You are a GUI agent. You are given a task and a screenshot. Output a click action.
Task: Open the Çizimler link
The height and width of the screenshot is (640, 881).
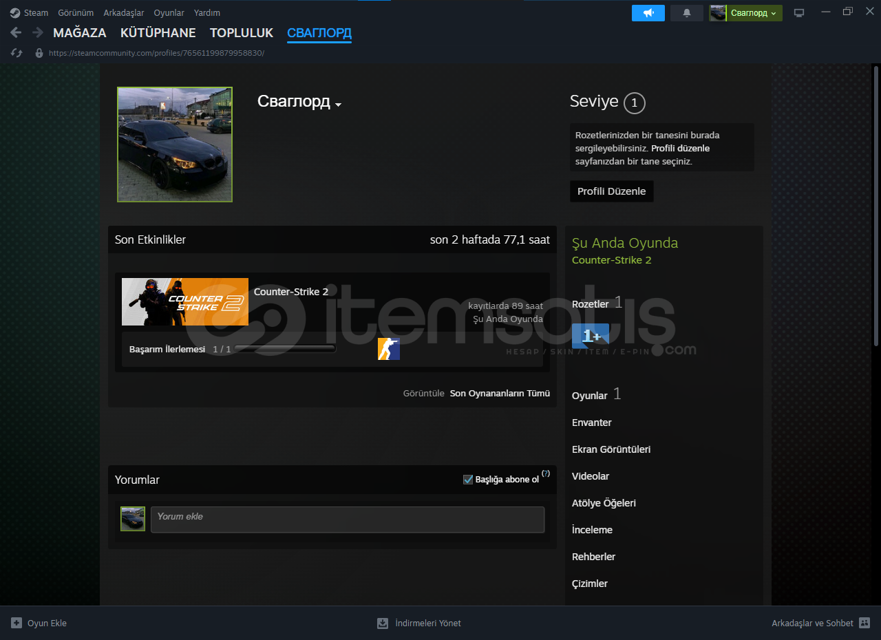pos(590,584)
